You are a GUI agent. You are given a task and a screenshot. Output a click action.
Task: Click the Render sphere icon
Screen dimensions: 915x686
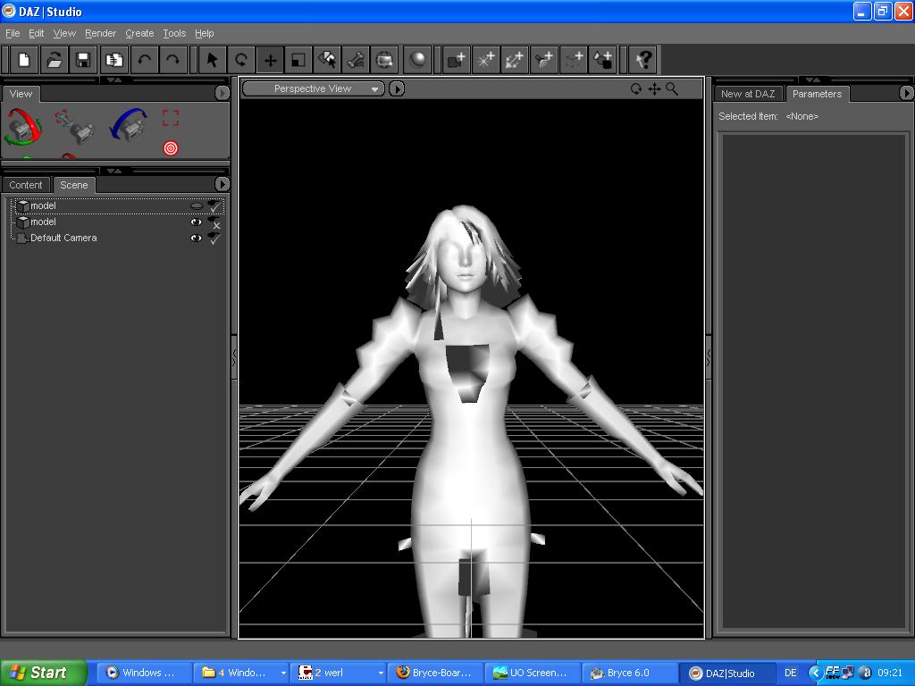tap(417, 60)
